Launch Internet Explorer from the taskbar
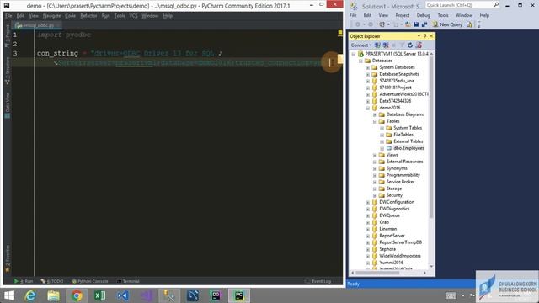 pos(30,295)
